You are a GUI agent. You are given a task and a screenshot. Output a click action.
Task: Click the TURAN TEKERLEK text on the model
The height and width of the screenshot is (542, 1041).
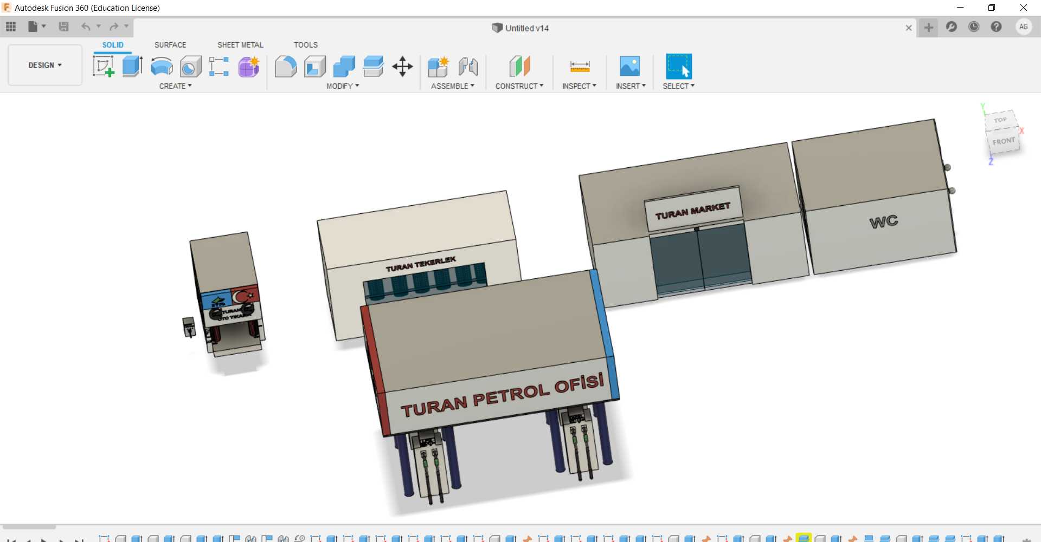click(421, 264)
